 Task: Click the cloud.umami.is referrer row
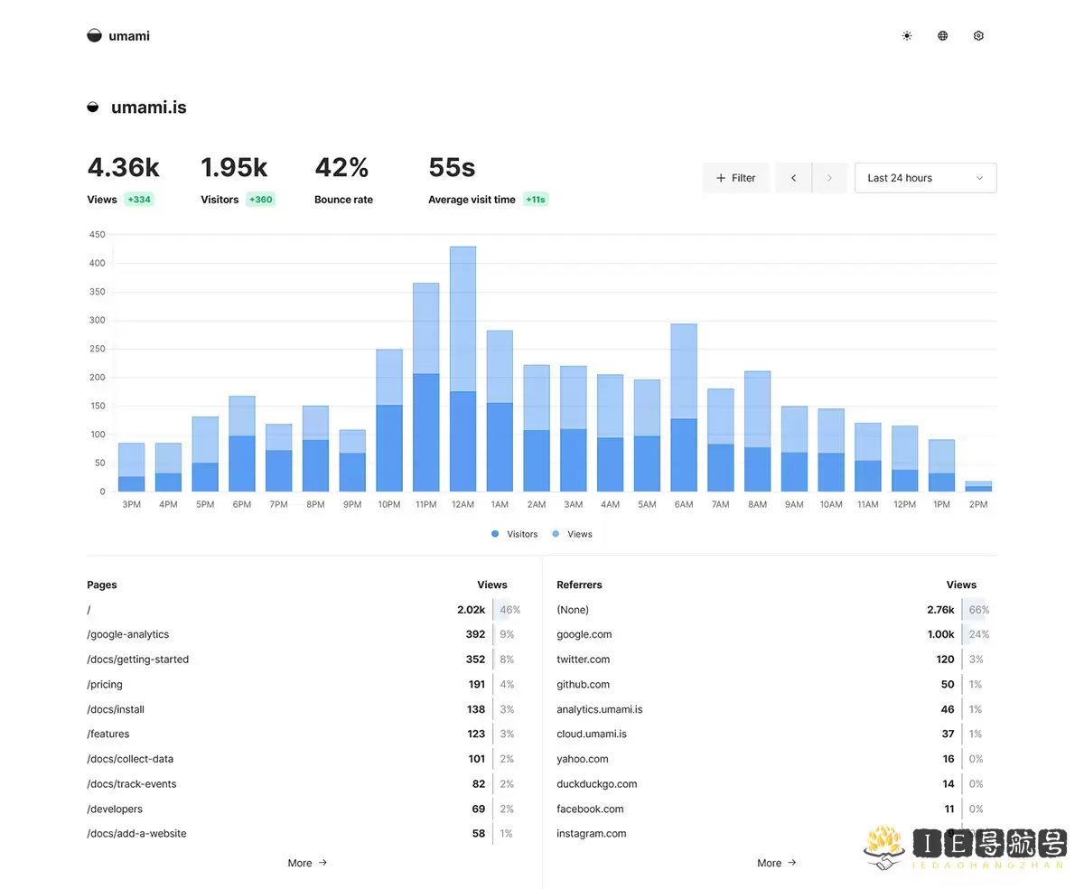[777, 734]
